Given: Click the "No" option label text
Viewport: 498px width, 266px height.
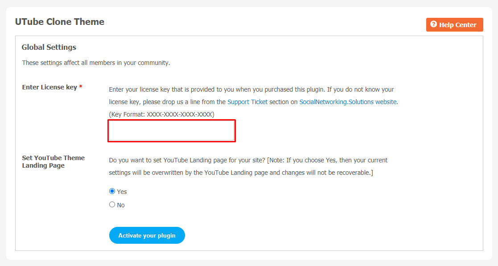Looking at the screenshot, I should click(x=121, y=205).
